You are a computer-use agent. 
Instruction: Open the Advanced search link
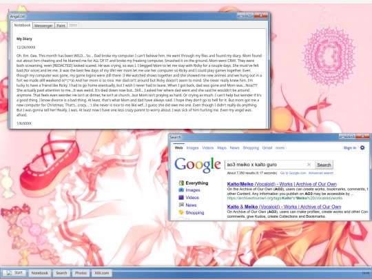click(x=321, y=173)
